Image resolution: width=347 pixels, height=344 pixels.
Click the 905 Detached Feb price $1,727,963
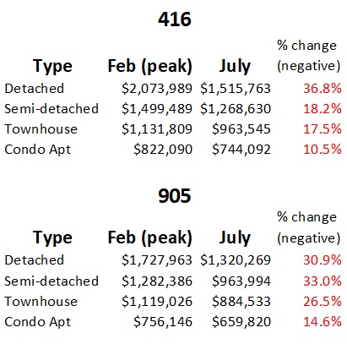(x=157, y=260)
